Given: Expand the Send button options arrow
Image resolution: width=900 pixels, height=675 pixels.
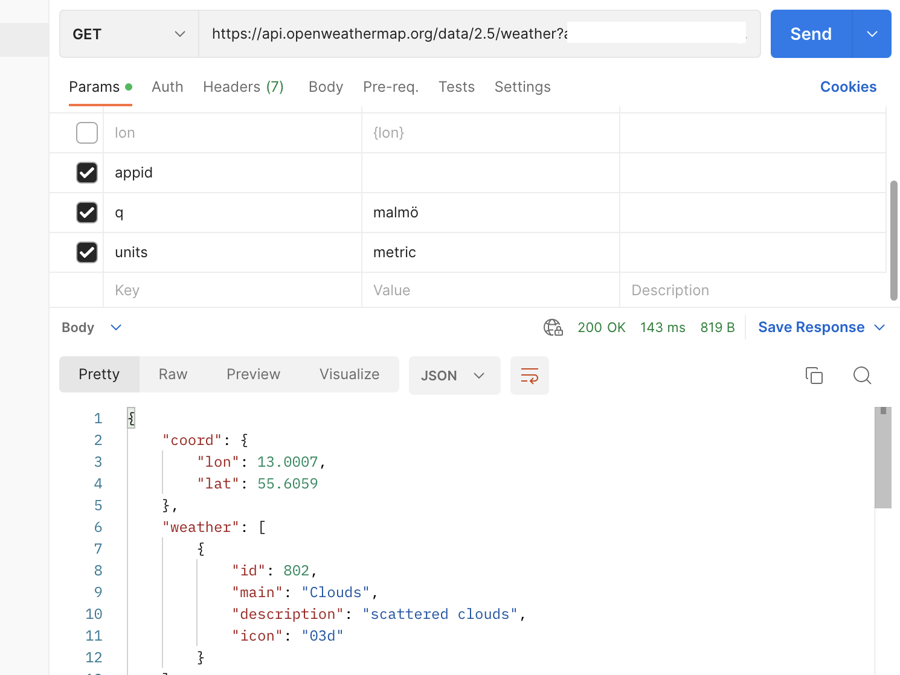Looking at the screenshot, I should pyautogui.click(x=872, y=34).
